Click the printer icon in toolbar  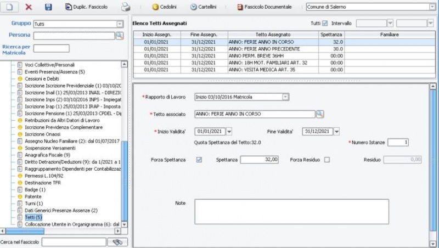pyautogui.click(x=126, y=7)
